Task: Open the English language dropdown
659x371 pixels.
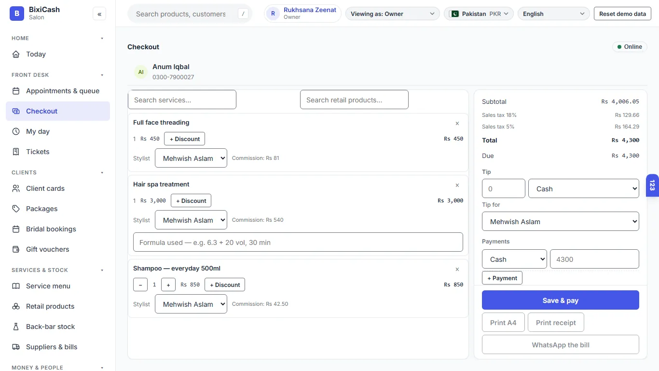Action: [553, 14]
